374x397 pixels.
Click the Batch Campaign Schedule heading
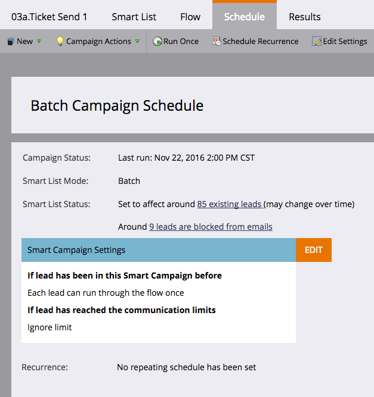click(117, 106)
